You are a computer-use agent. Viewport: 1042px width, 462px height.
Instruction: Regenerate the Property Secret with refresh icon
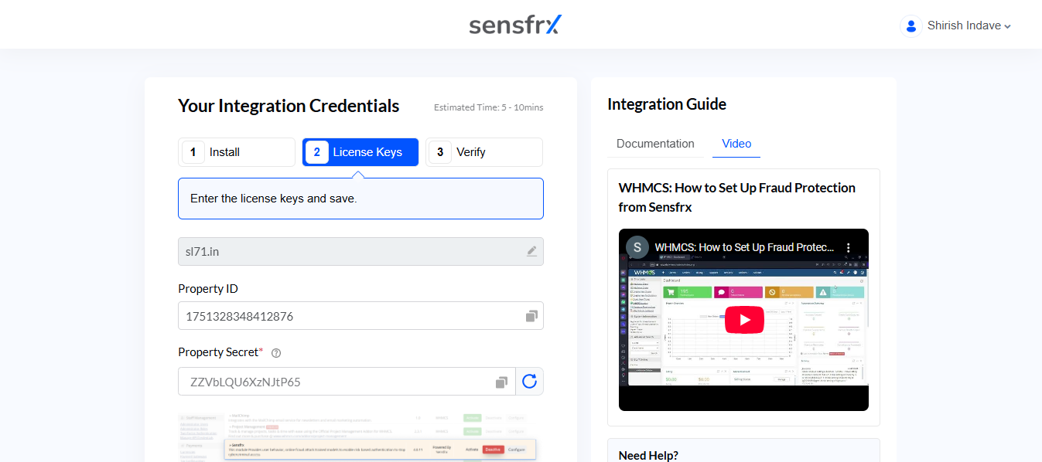[529, 381]
